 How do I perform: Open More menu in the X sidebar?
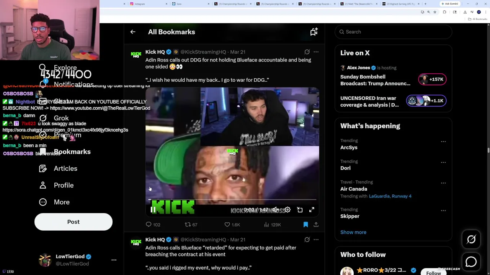[54, 202]
